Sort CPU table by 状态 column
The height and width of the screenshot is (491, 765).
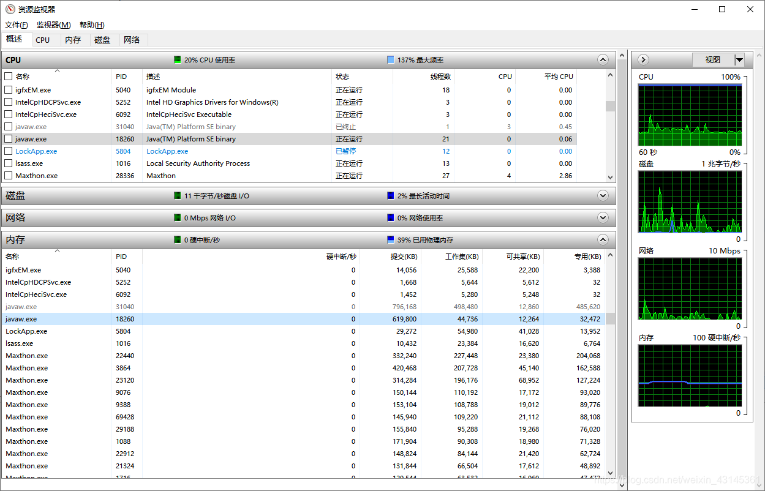point(362,77)
